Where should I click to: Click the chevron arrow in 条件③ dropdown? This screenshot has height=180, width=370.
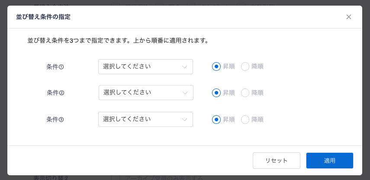[x=185, y=120]
